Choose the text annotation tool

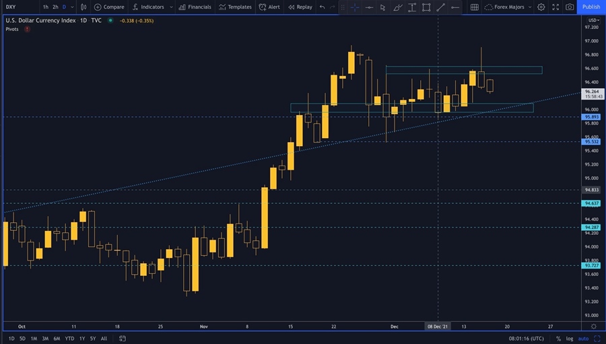coord(412,7)
